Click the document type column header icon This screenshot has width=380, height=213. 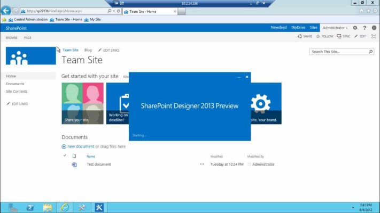coord(74,156)
